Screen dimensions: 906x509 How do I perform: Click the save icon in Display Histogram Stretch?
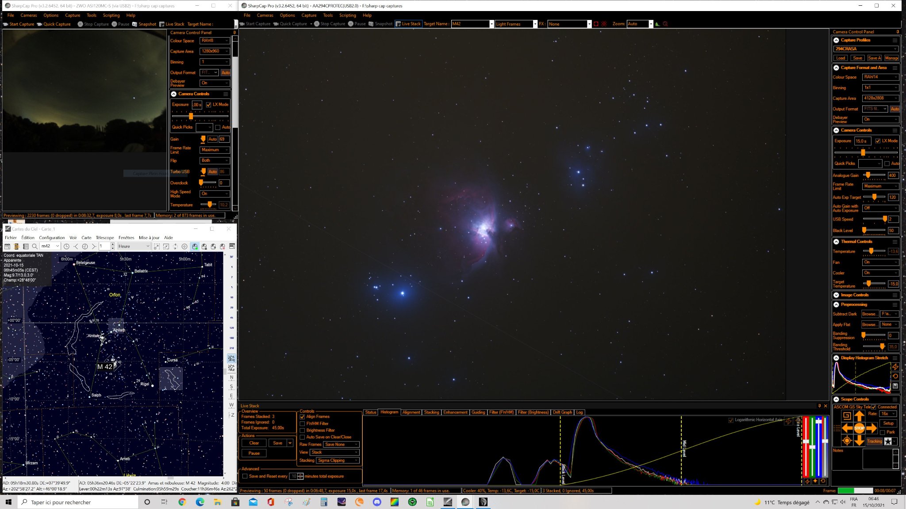(x=895, y=386)
